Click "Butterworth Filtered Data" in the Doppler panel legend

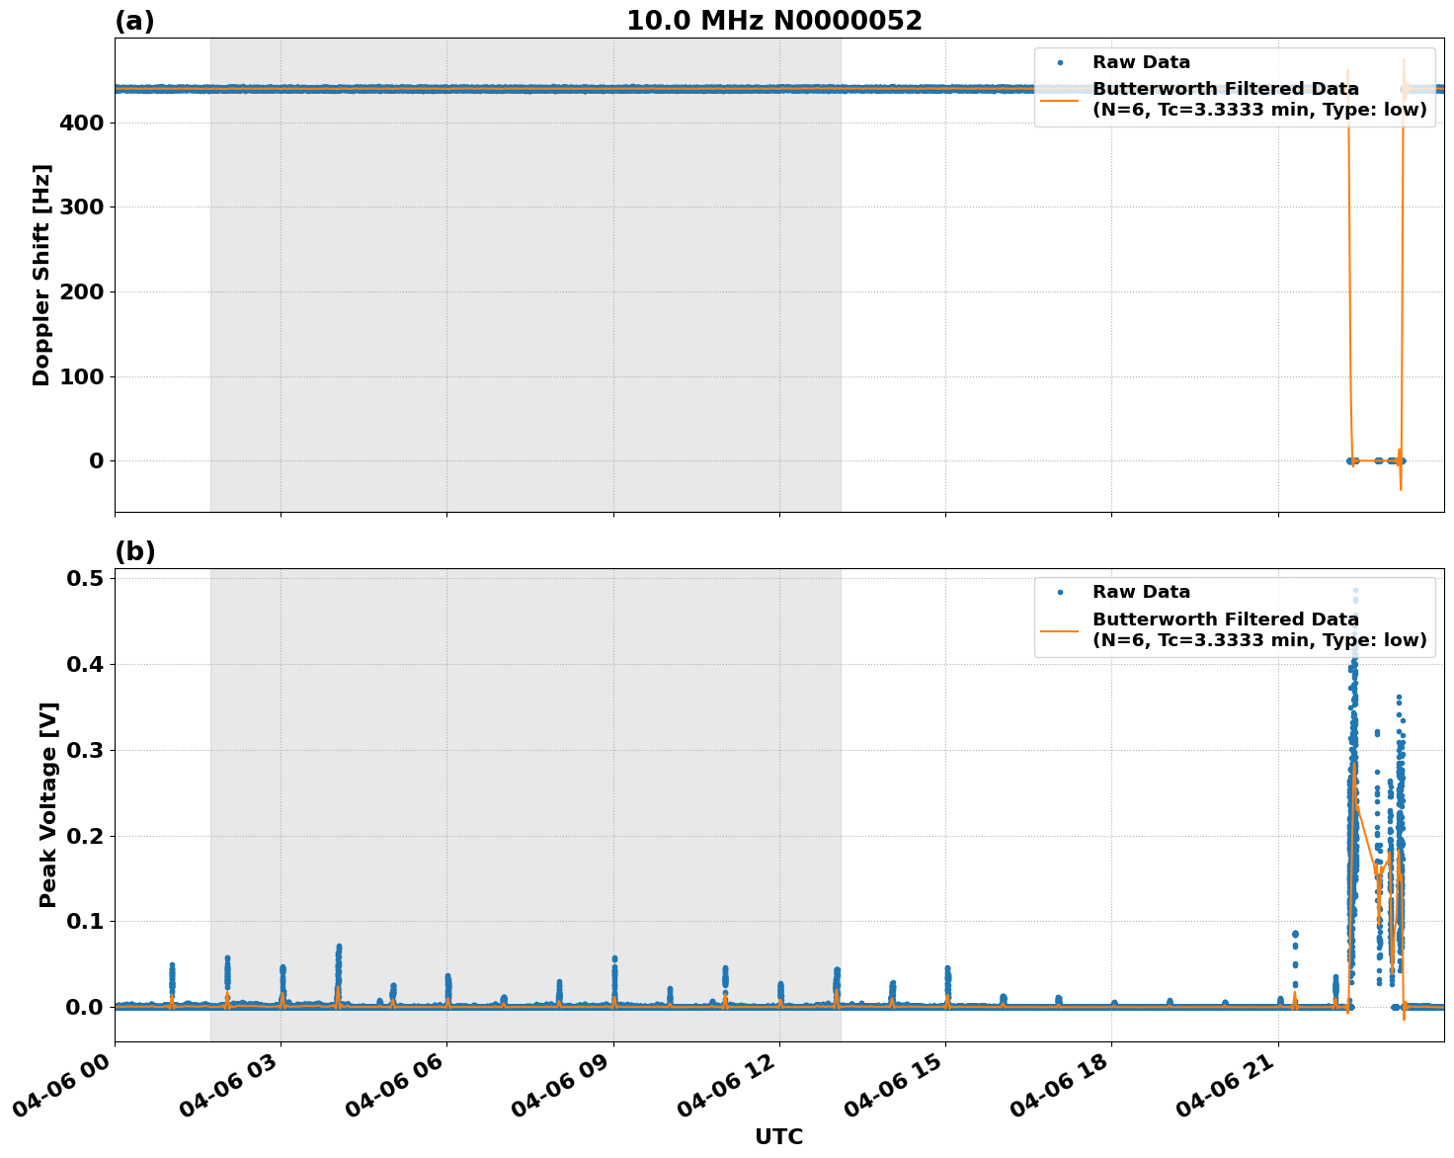(1226, 89)
